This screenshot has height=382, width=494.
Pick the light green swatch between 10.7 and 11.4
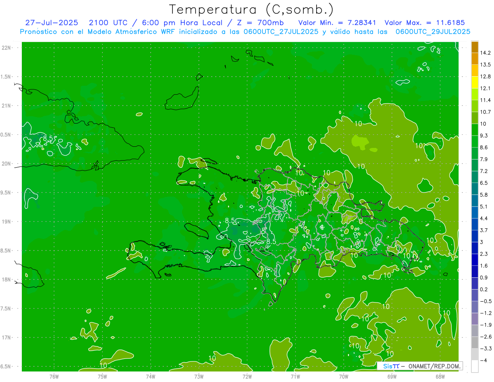(475, 106)
